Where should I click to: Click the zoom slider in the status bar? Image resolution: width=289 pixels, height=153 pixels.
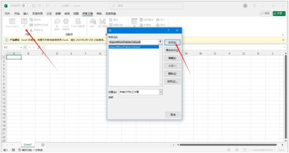click(x=263, y=150)
